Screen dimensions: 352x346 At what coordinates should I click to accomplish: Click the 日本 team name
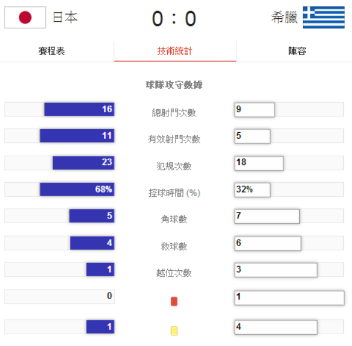click(x=65, y=18)
